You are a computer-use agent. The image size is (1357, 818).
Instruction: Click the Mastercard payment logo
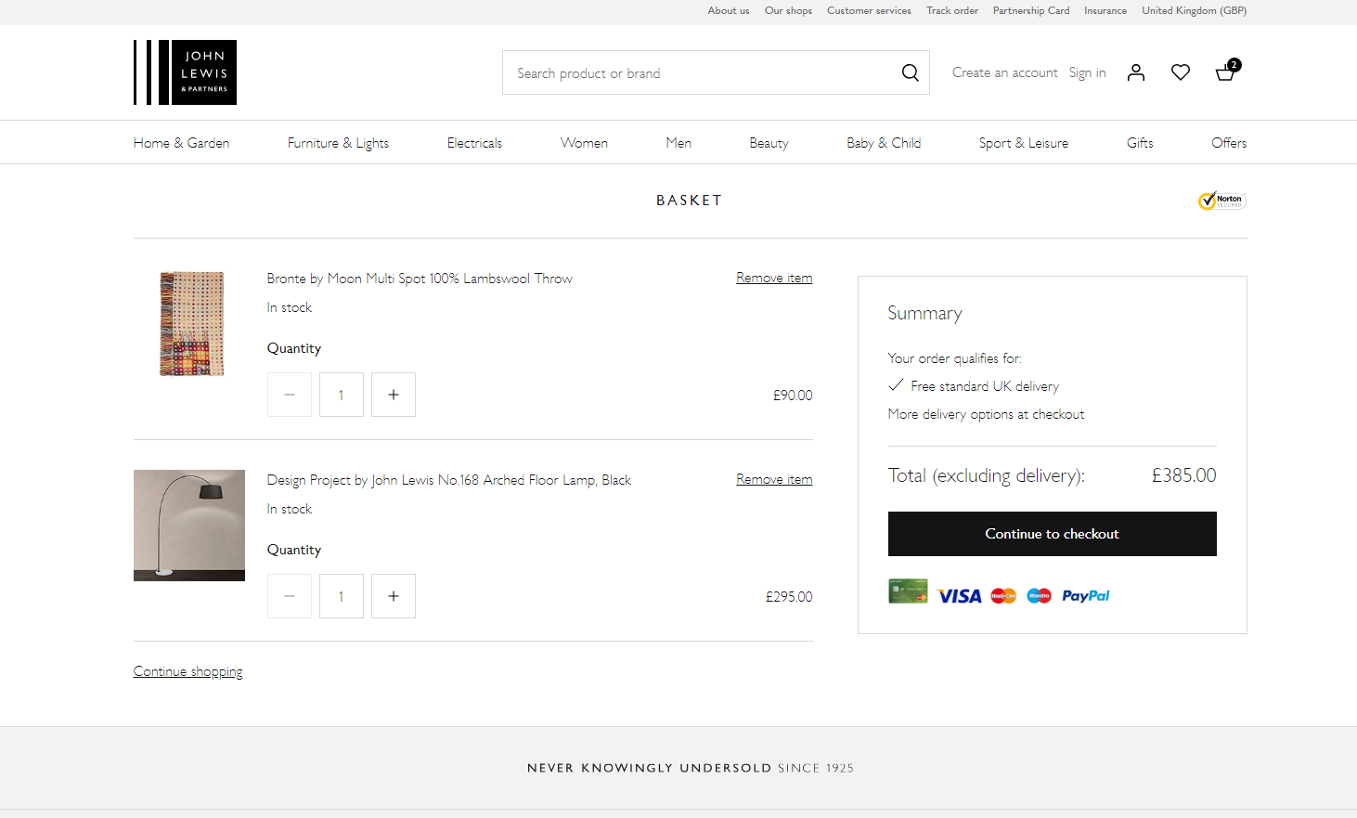point(1003,596)
